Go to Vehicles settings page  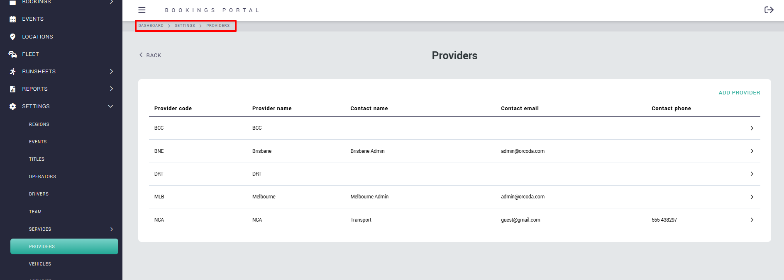pyautogui.click(x=40, y=264)
